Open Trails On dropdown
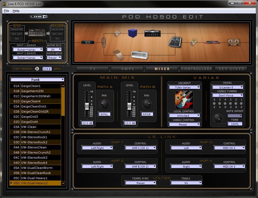 tap(186, 183)
